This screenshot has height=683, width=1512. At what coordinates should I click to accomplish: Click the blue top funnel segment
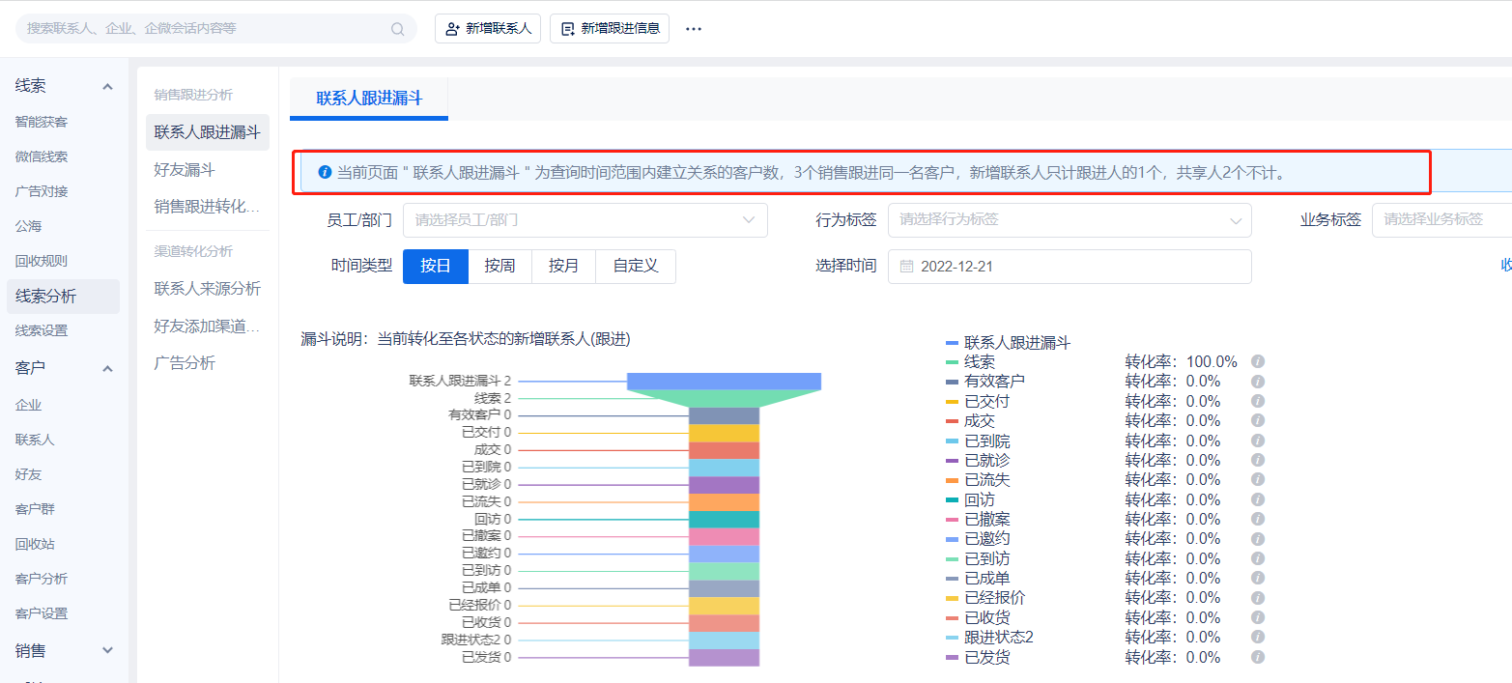[725, 381]
